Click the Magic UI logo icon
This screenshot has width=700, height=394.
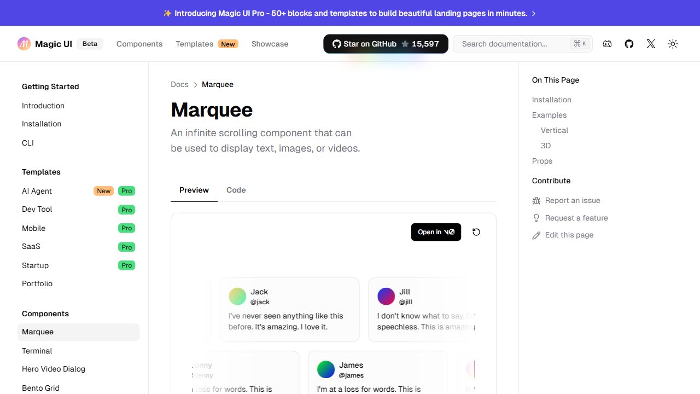[24, 44]
